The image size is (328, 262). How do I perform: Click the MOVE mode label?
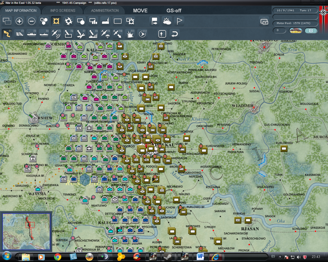140,11
